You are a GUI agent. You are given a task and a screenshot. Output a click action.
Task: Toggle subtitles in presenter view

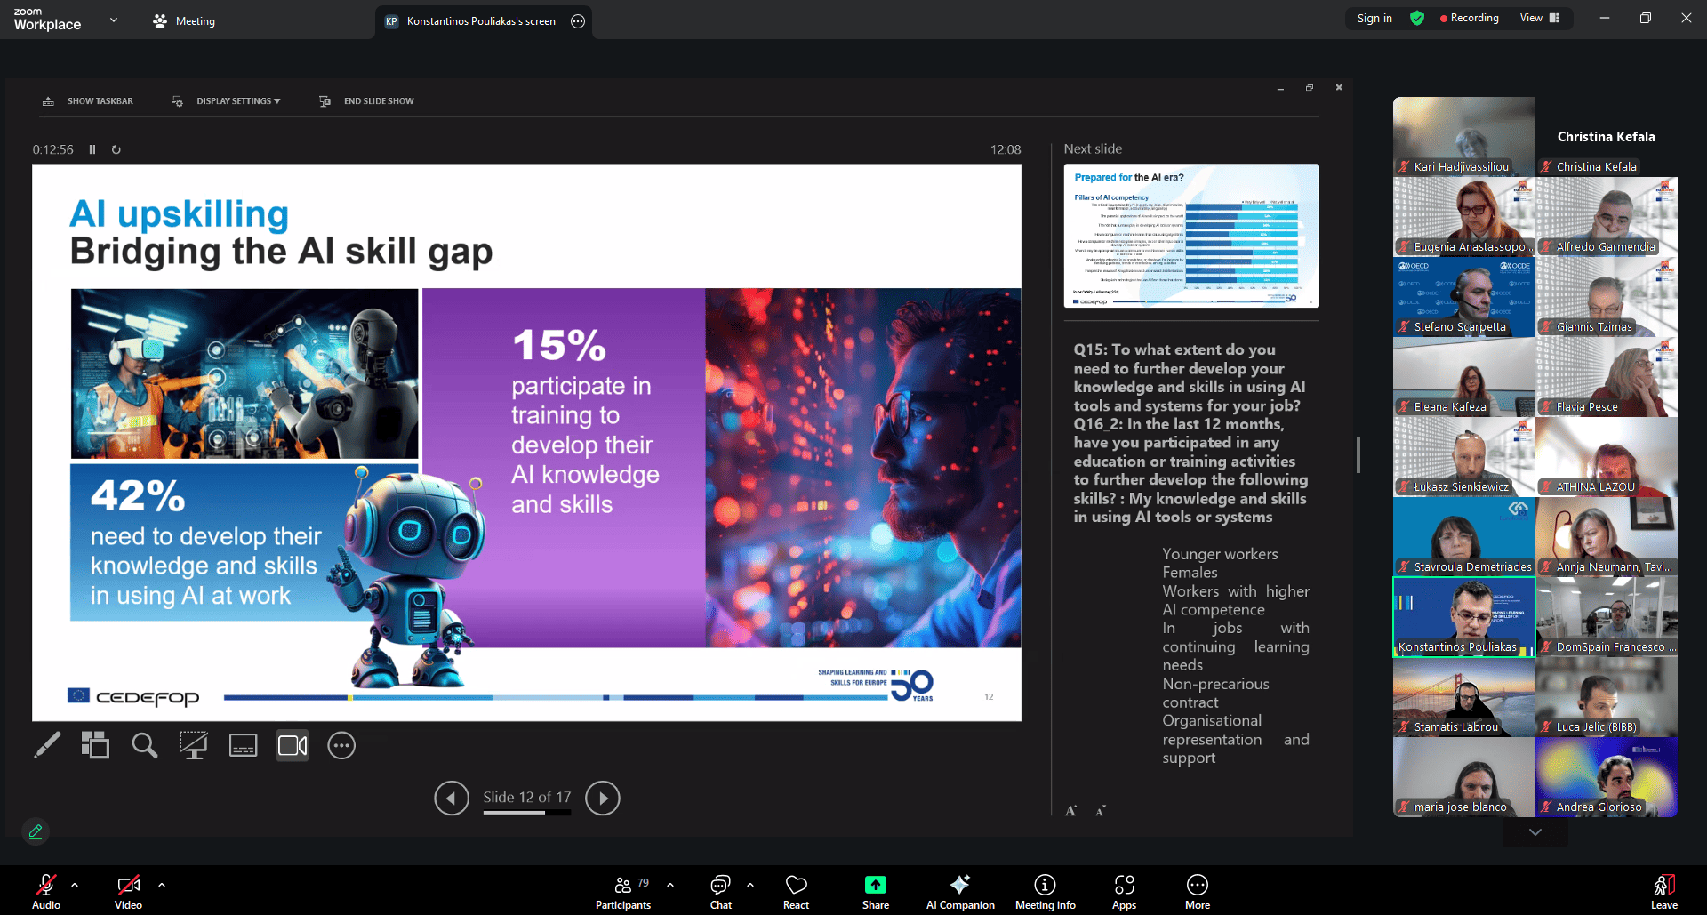tap(243, 745)
